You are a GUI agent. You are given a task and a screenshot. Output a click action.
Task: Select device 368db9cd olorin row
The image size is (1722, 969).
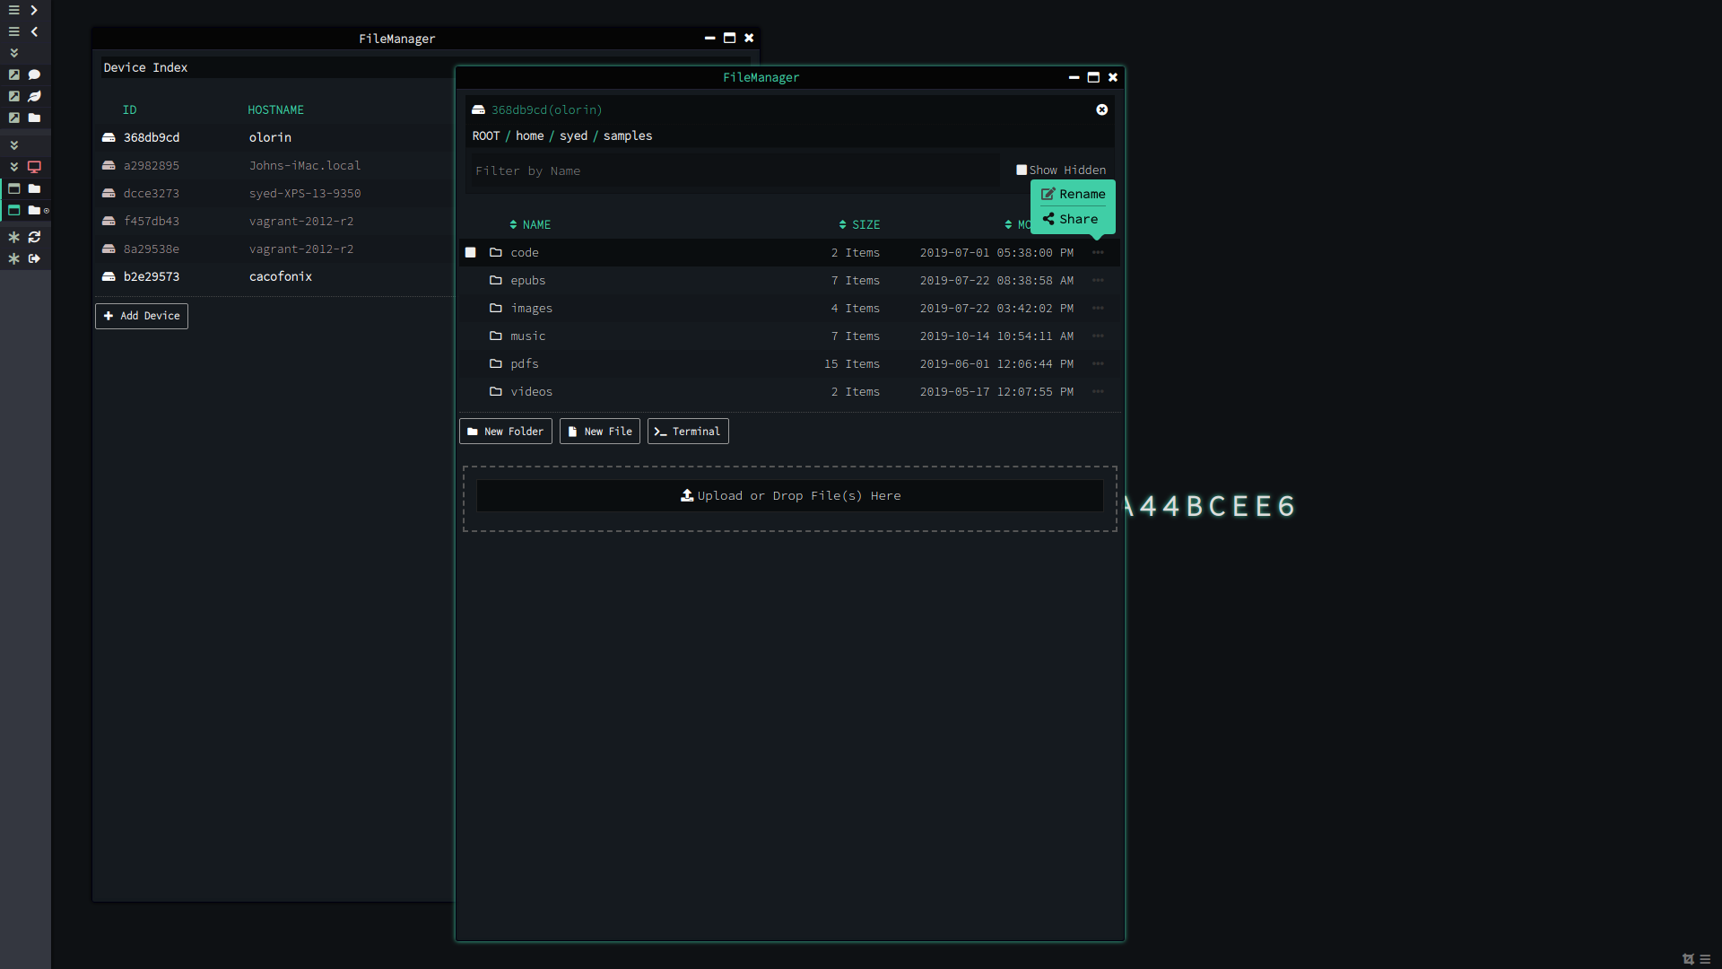[274, 137]
